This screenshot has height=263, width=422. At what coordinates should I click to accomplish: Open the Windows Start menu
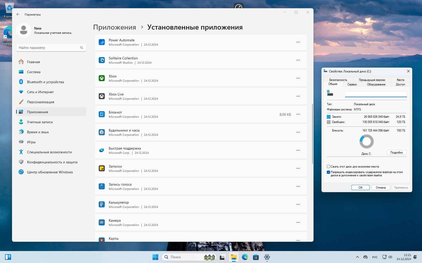(155, 257)
